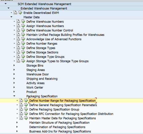Screen dimensions: 143x134
Task: Select 'Shipping and Receiving' folder label
Action: [42, 79]
